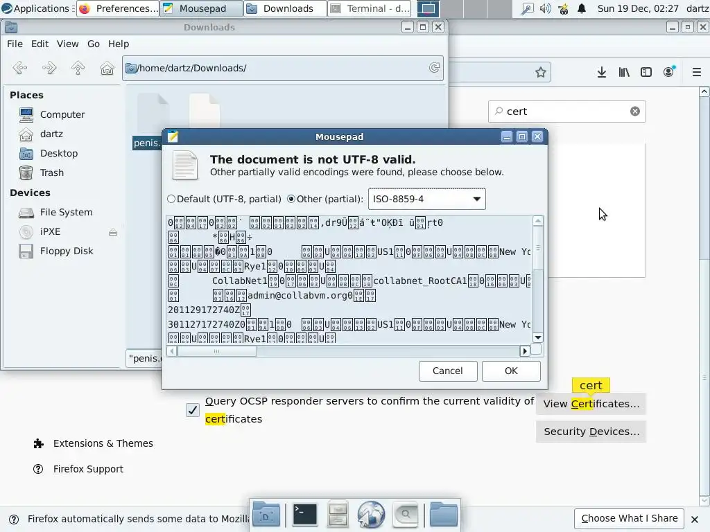
Task: Click Choose What I Share button
Action: pyautogui.click(x=630, y=518)
